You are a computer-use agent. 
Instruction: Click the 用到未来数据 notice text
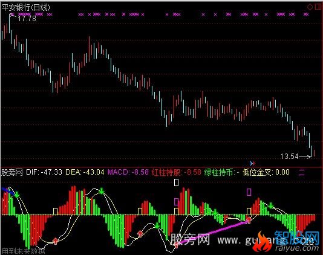click(x=23, y=251)
